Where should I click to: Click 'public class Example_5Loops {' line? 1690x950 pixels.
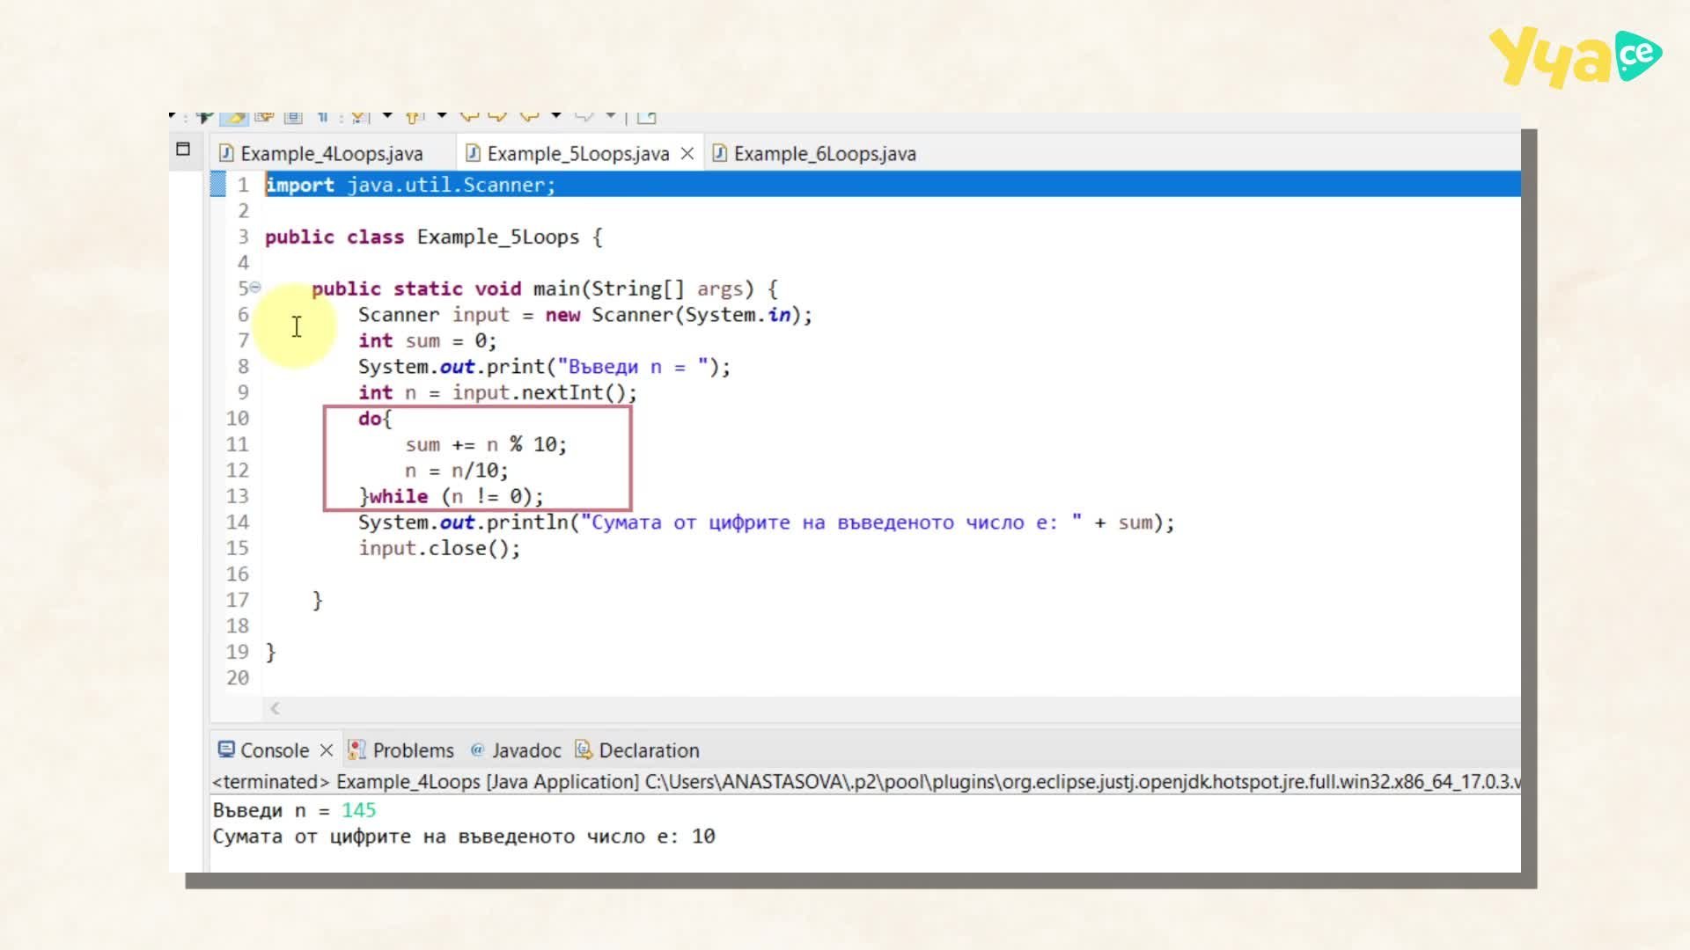[x=434, y=237]
